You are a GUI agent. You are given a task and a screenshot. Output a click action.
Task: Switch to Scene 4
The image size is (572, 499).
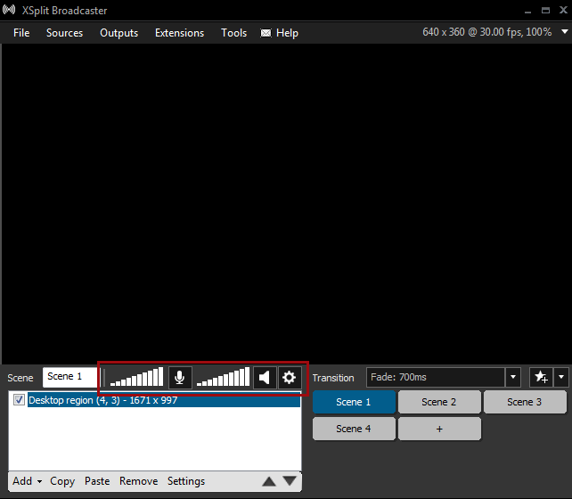coord(354,429)
